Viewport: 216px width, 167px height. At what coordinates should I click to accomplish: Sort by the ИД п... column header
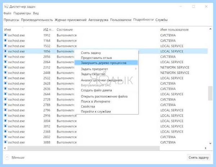pyautogui.click(x=48, y=30)
